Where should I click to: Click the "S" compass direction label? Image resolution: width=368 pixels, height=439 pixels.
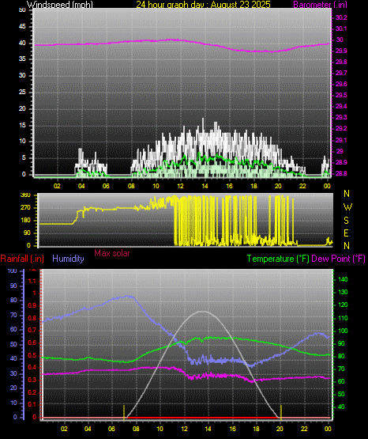click(x=346, y=221)
